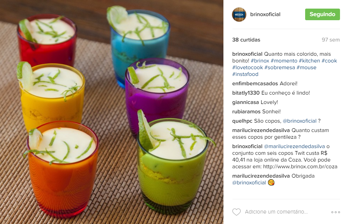
Task: Click the #brinox hashtag
Action: pos(260,61)
